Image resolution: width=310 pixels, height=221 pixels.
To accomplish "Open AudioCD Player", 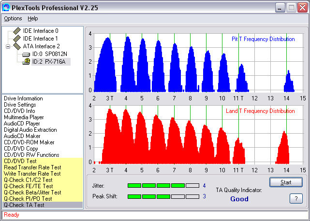I will click(x=22, y=124).
